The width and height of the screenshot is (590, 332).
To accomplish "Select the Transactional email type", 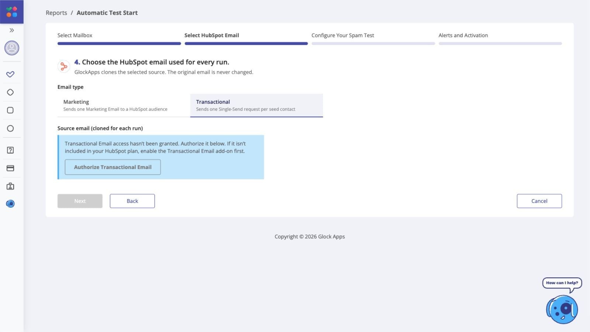I will pyautogui.click(x=257, y=105).
